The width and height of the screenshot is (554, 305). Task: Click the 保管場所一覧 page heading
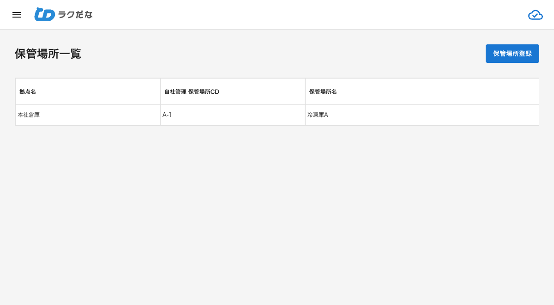click(x=48, y=54)
